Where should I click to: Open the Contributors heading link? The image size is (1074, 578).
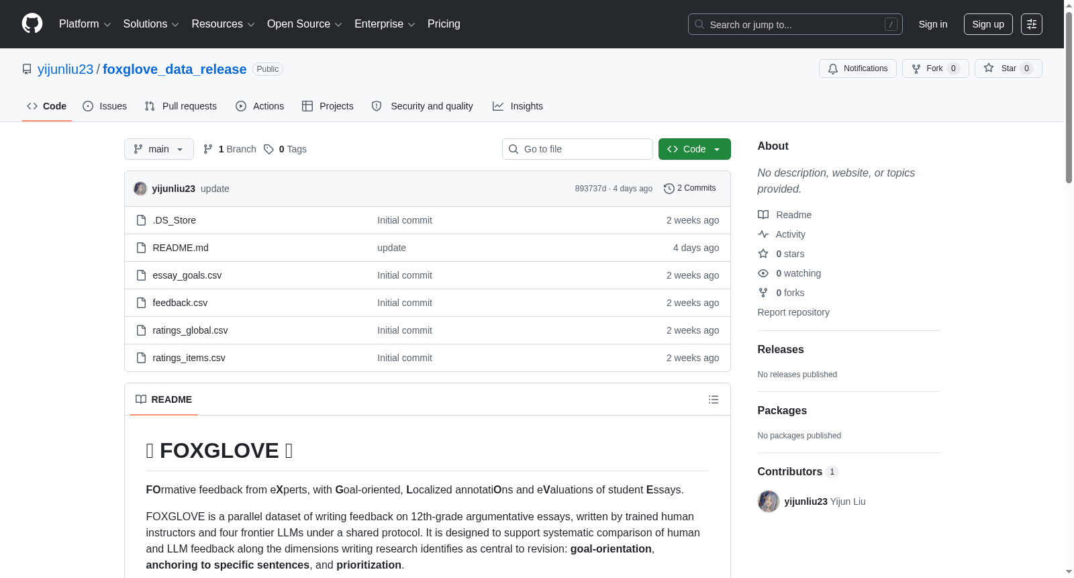798,472
